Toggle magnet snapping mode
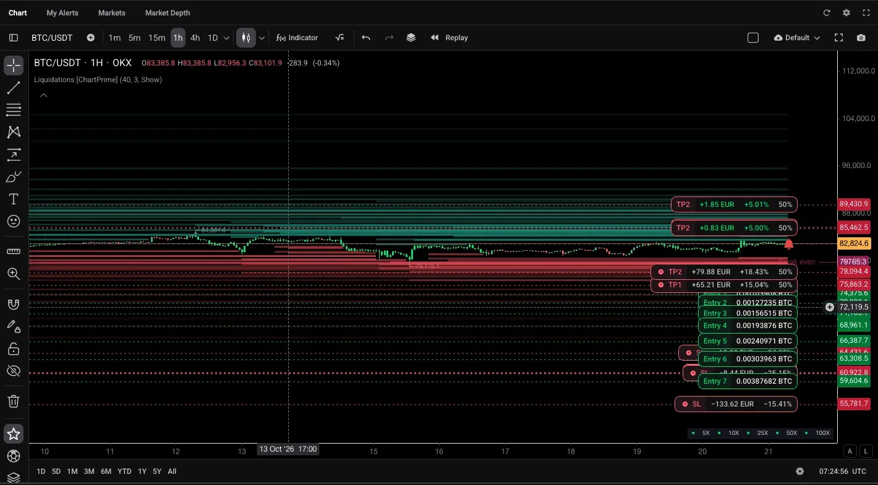This screenshot has height=485, width=878. [14, 303]
